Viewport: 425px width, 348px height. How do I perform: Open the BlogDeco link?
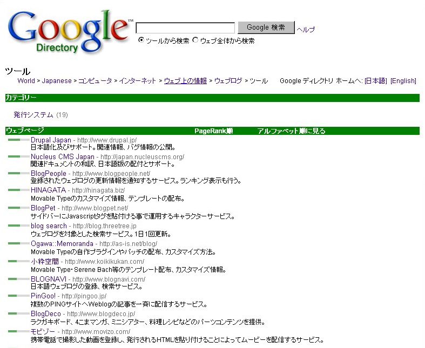tap(46, 313)
